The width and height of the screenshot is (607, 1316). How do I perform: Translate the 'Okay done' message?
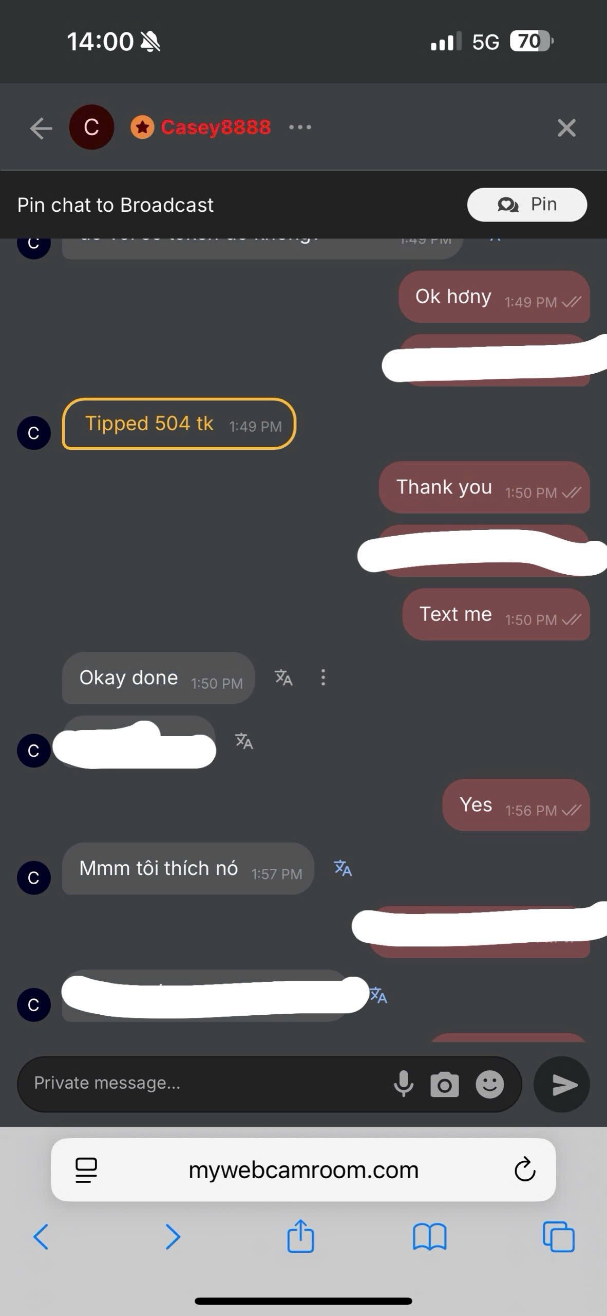point(283,678)
